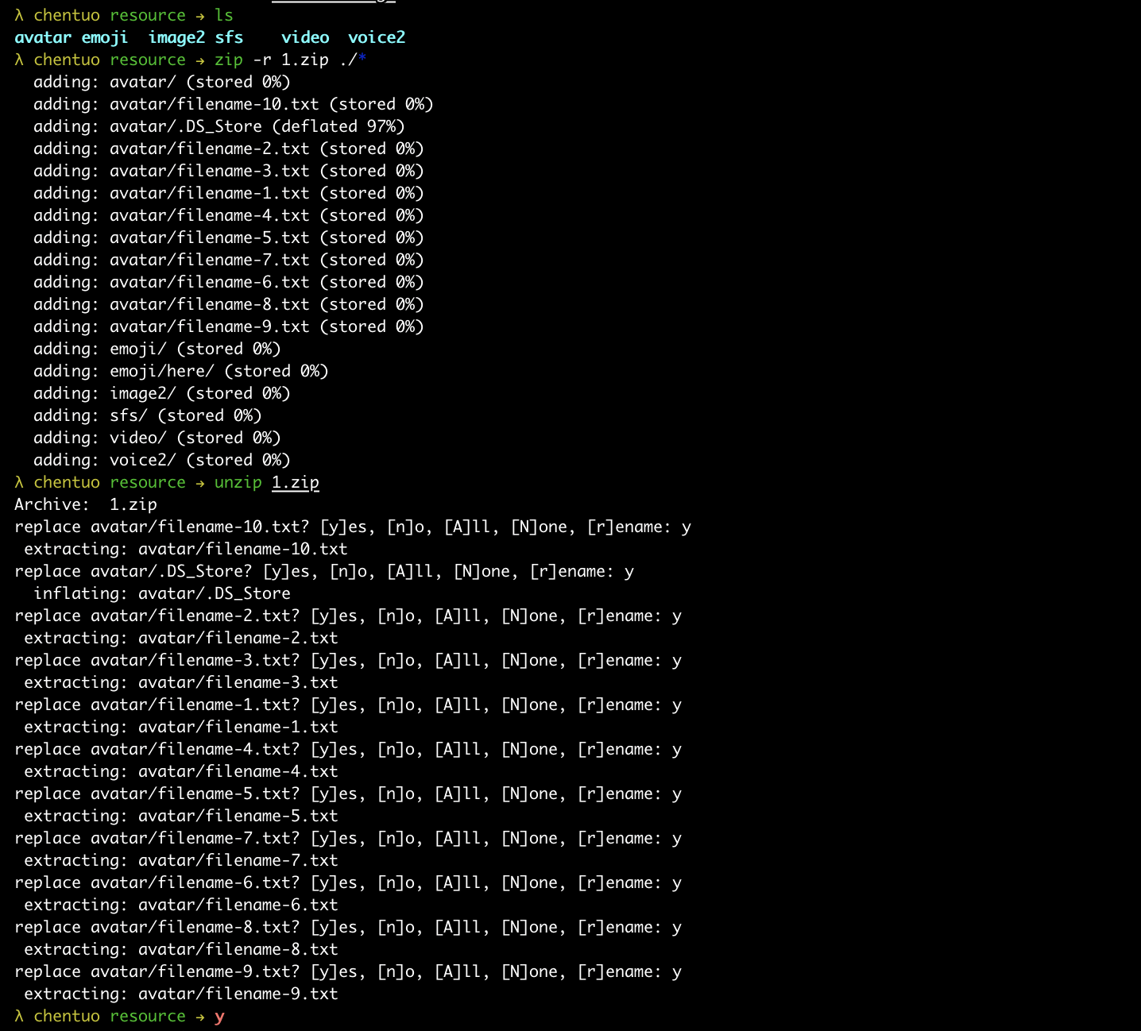Click the video directory in the ls output
Screen dimensions: 1141x1031
[x=305, y=37]
